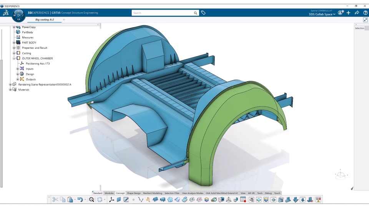
Task: Switch to the Standard toolbar tab
Action: (x=97, y=193)
